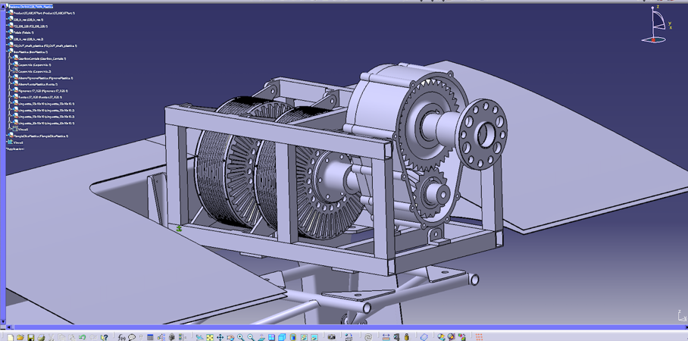The width and height of the screenshot is (688, 341).
Task: Activate the Pan view tool
Action: tap(220, 337)
